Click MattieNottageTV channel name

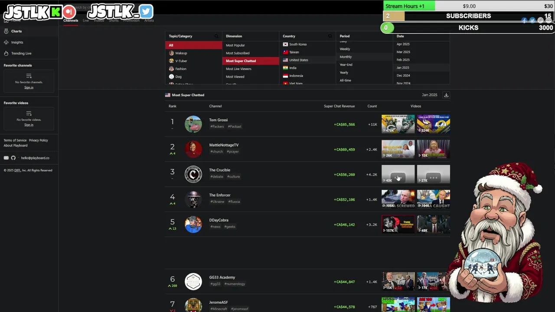[x=224, y=145]
